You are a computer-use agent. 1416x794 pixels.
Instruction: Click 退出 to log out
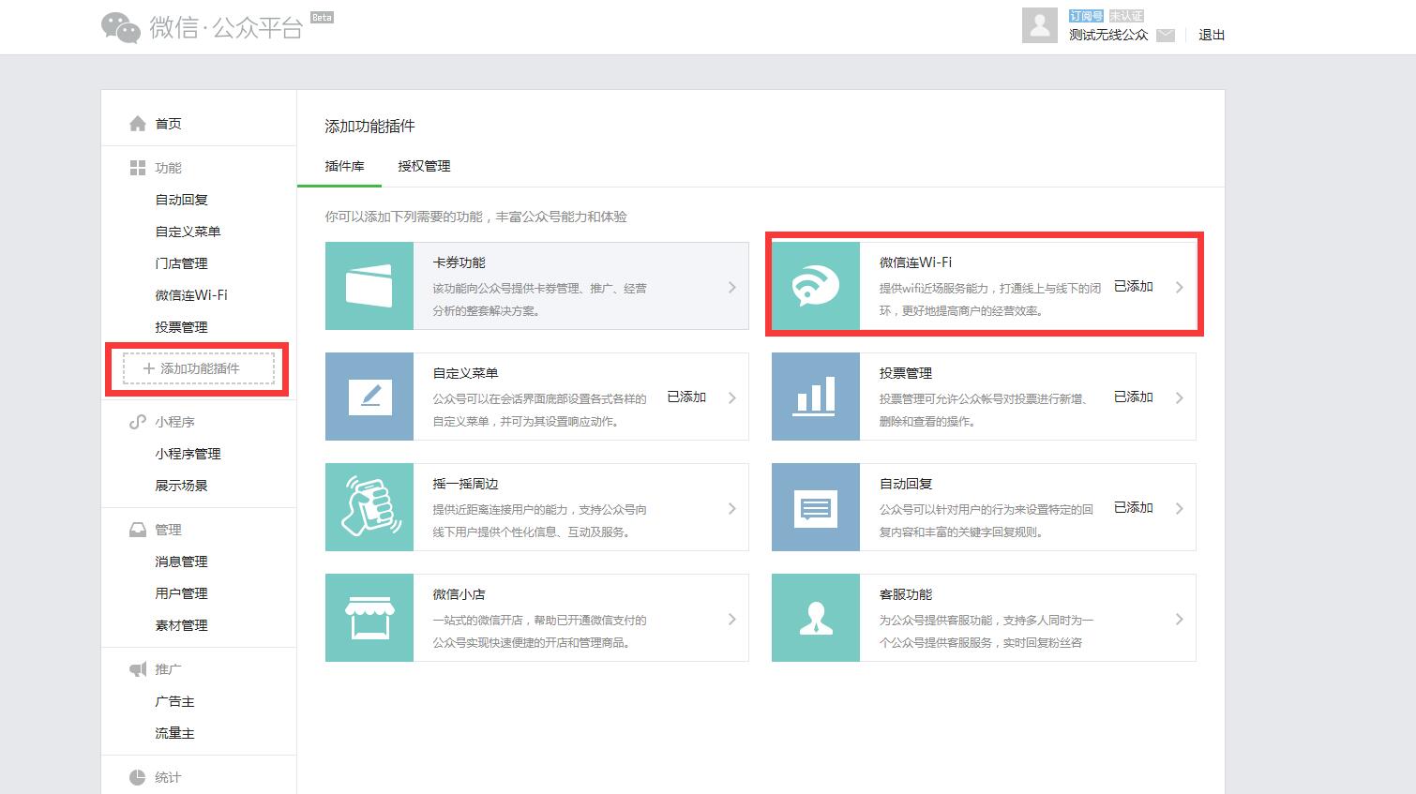pos(1212,35)
